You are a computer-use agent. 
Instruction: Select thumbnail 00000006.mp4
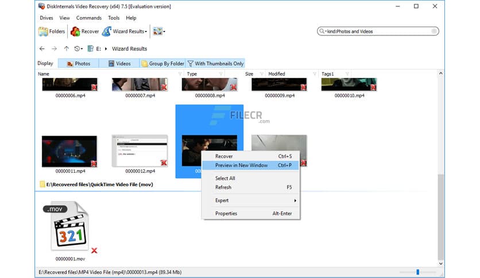coord(70,84)
